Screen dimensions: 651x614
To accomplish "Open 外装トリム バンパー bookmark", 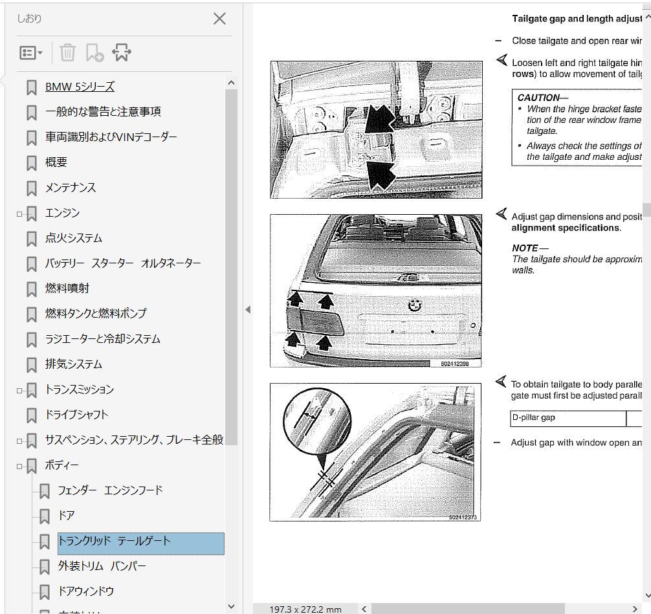I will (102, 566).
